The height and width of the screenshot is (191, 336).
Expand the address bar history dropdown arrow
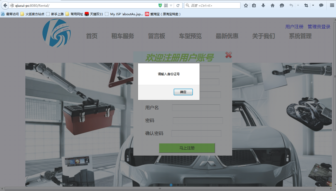[x=171, y=5]
